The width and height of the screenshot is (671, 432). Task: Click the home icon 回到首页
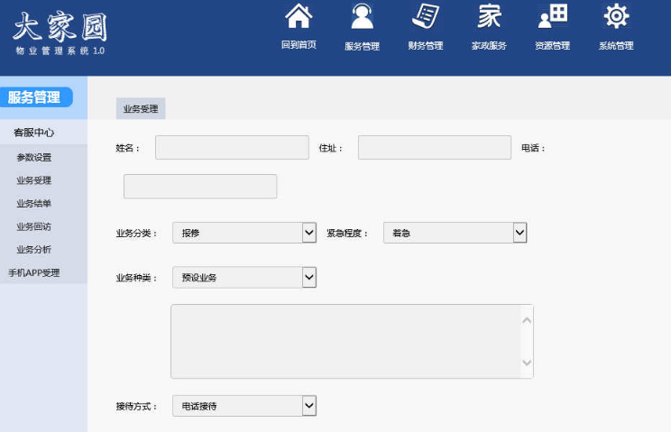pyautogui.click(x=299, y=18)
